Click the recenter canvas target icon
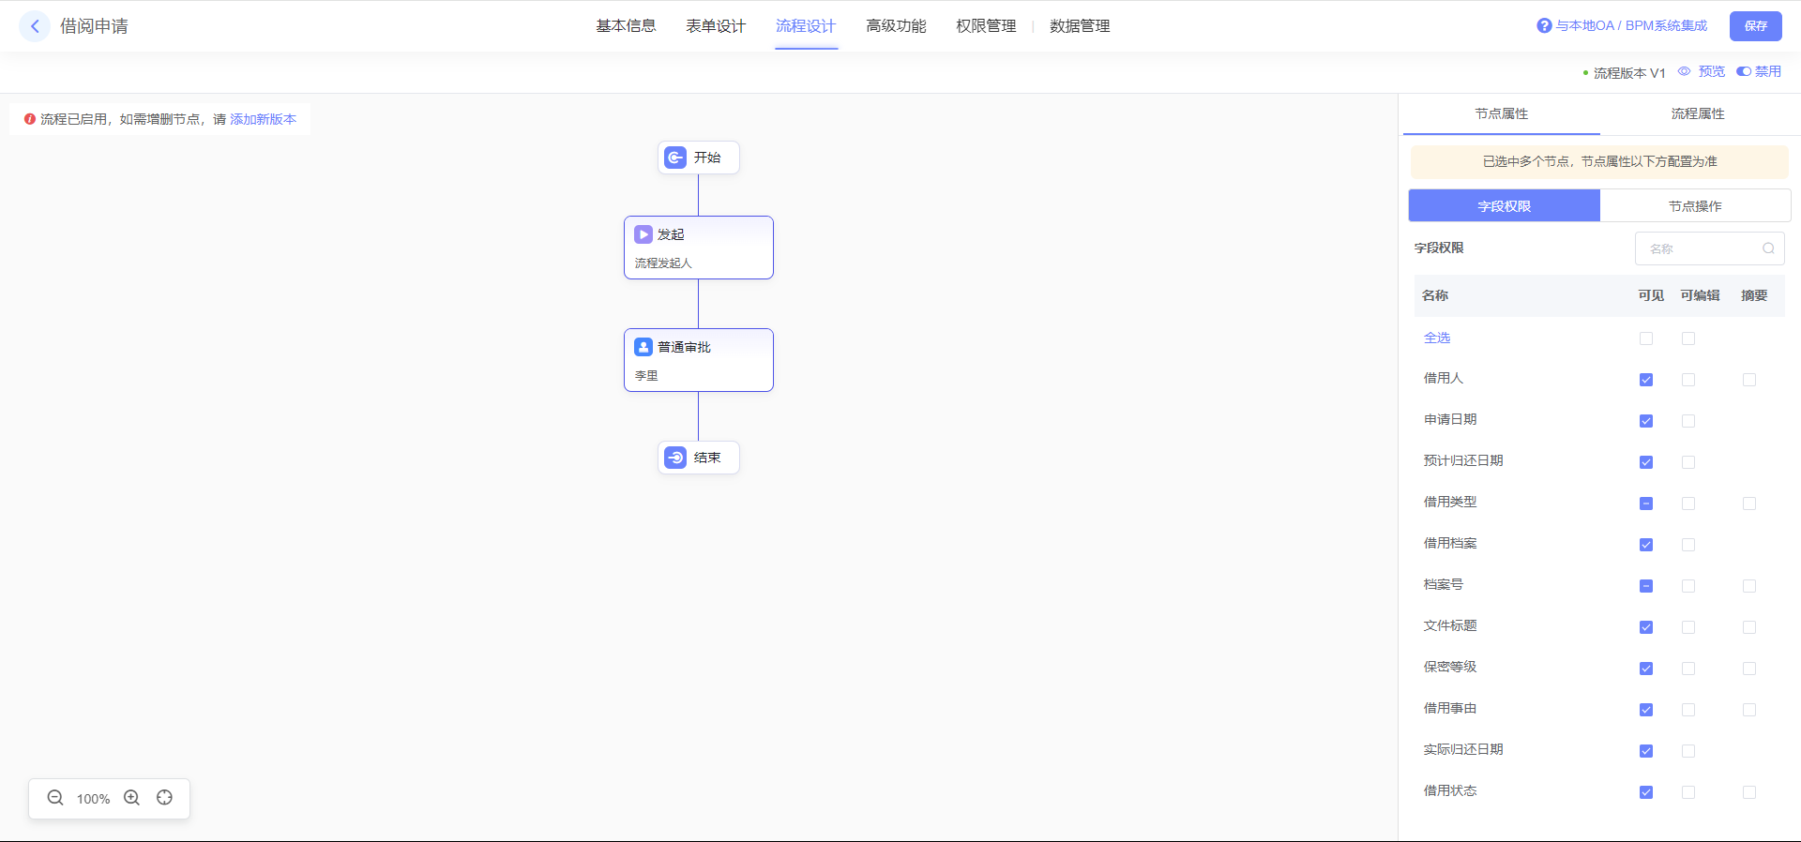 165,798
